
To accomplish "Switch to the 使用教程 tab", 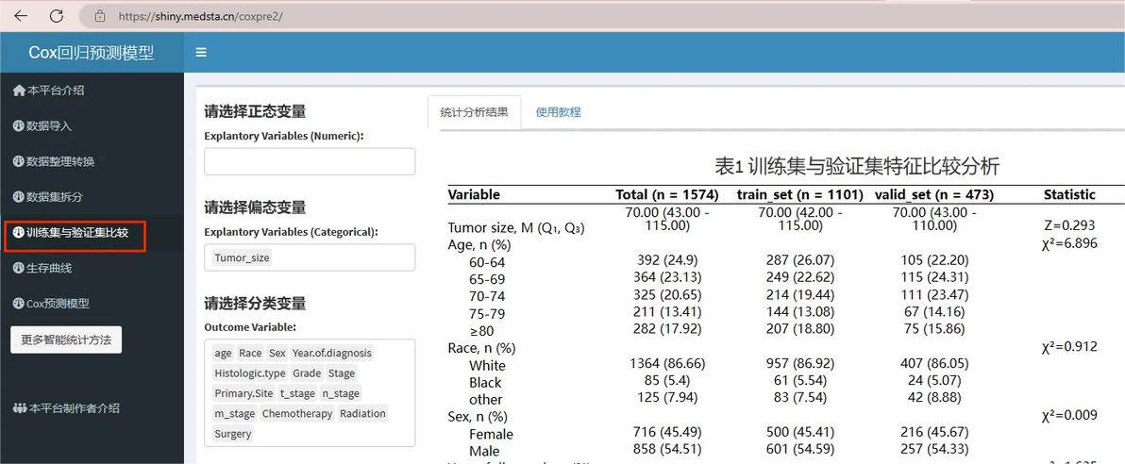I will [x=558, y=112].
